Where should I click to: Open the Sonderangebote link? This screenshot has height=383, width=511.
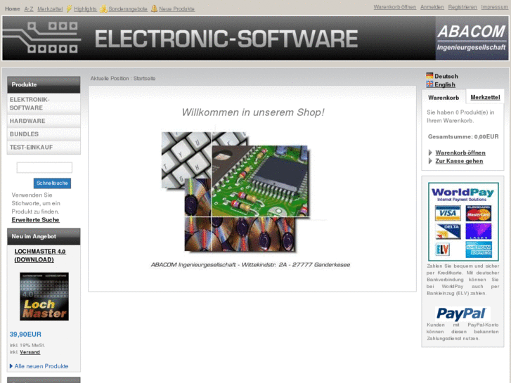point(128,9)
